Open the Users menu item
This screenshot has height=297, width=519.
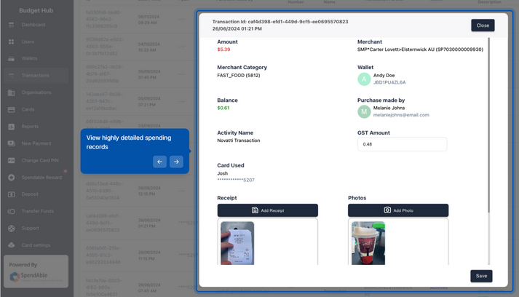[28, 41]
